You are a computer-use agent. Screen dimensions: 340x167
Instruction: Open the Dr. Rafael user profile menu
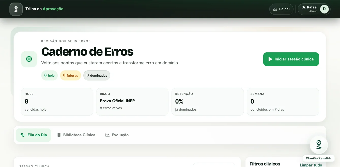click(x=314, y=9)
